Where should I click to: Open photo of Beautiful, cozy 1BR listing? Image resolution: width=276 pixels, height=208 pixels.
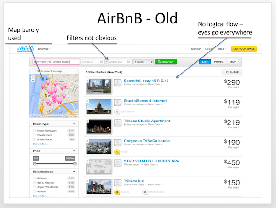[99, 87]
